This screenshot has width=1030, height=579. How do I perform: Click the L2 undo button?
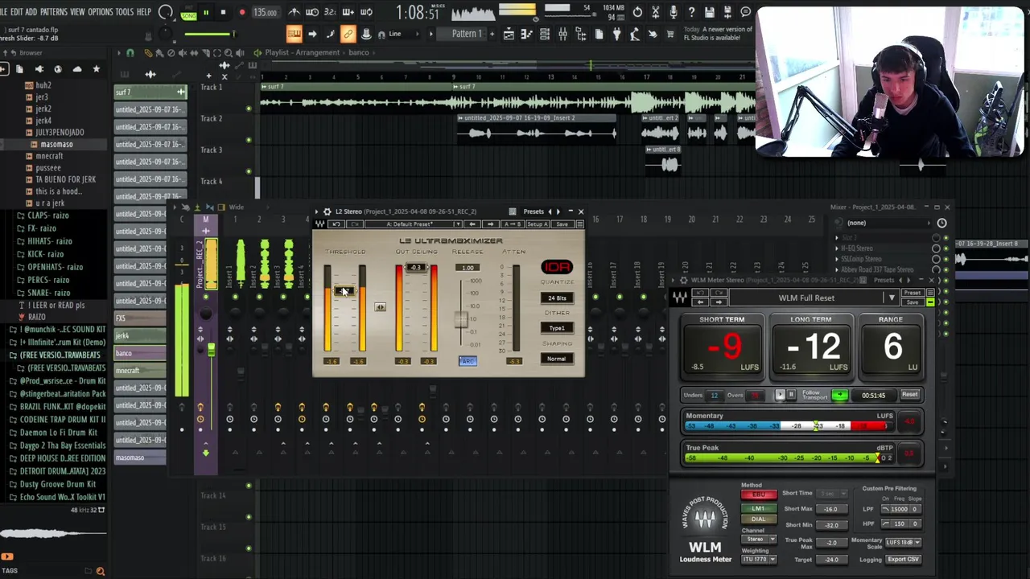tap(337, 224)
